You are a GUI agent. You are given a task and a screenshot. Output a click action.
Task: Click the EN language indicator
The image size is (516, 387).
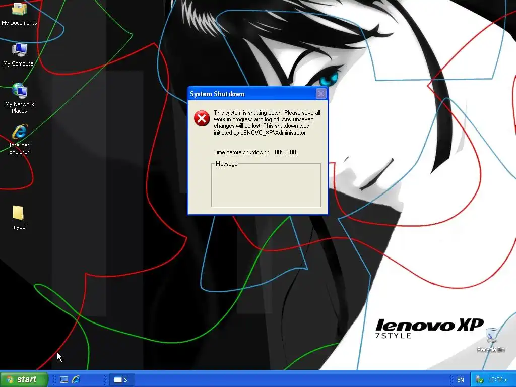[461, 380]
